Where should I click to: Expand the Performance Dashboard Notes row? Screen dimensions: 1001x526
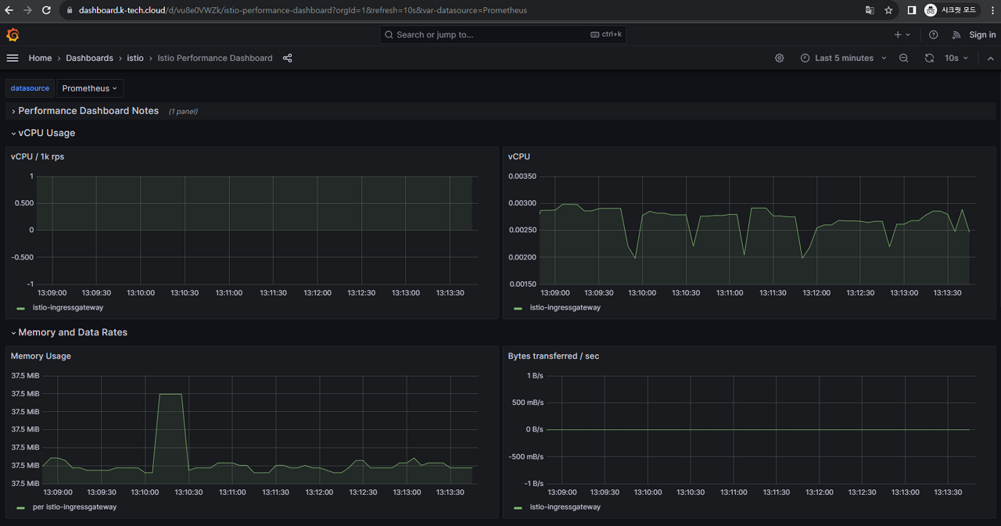[88, 111]
